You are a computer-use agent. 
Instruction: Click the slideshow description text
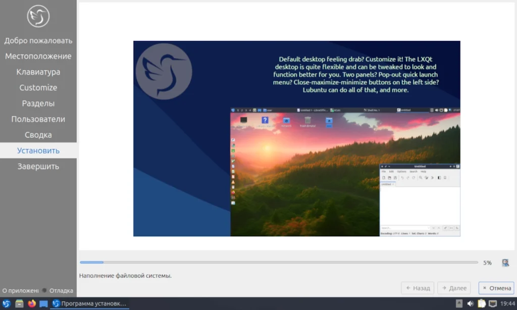point(356,75)
